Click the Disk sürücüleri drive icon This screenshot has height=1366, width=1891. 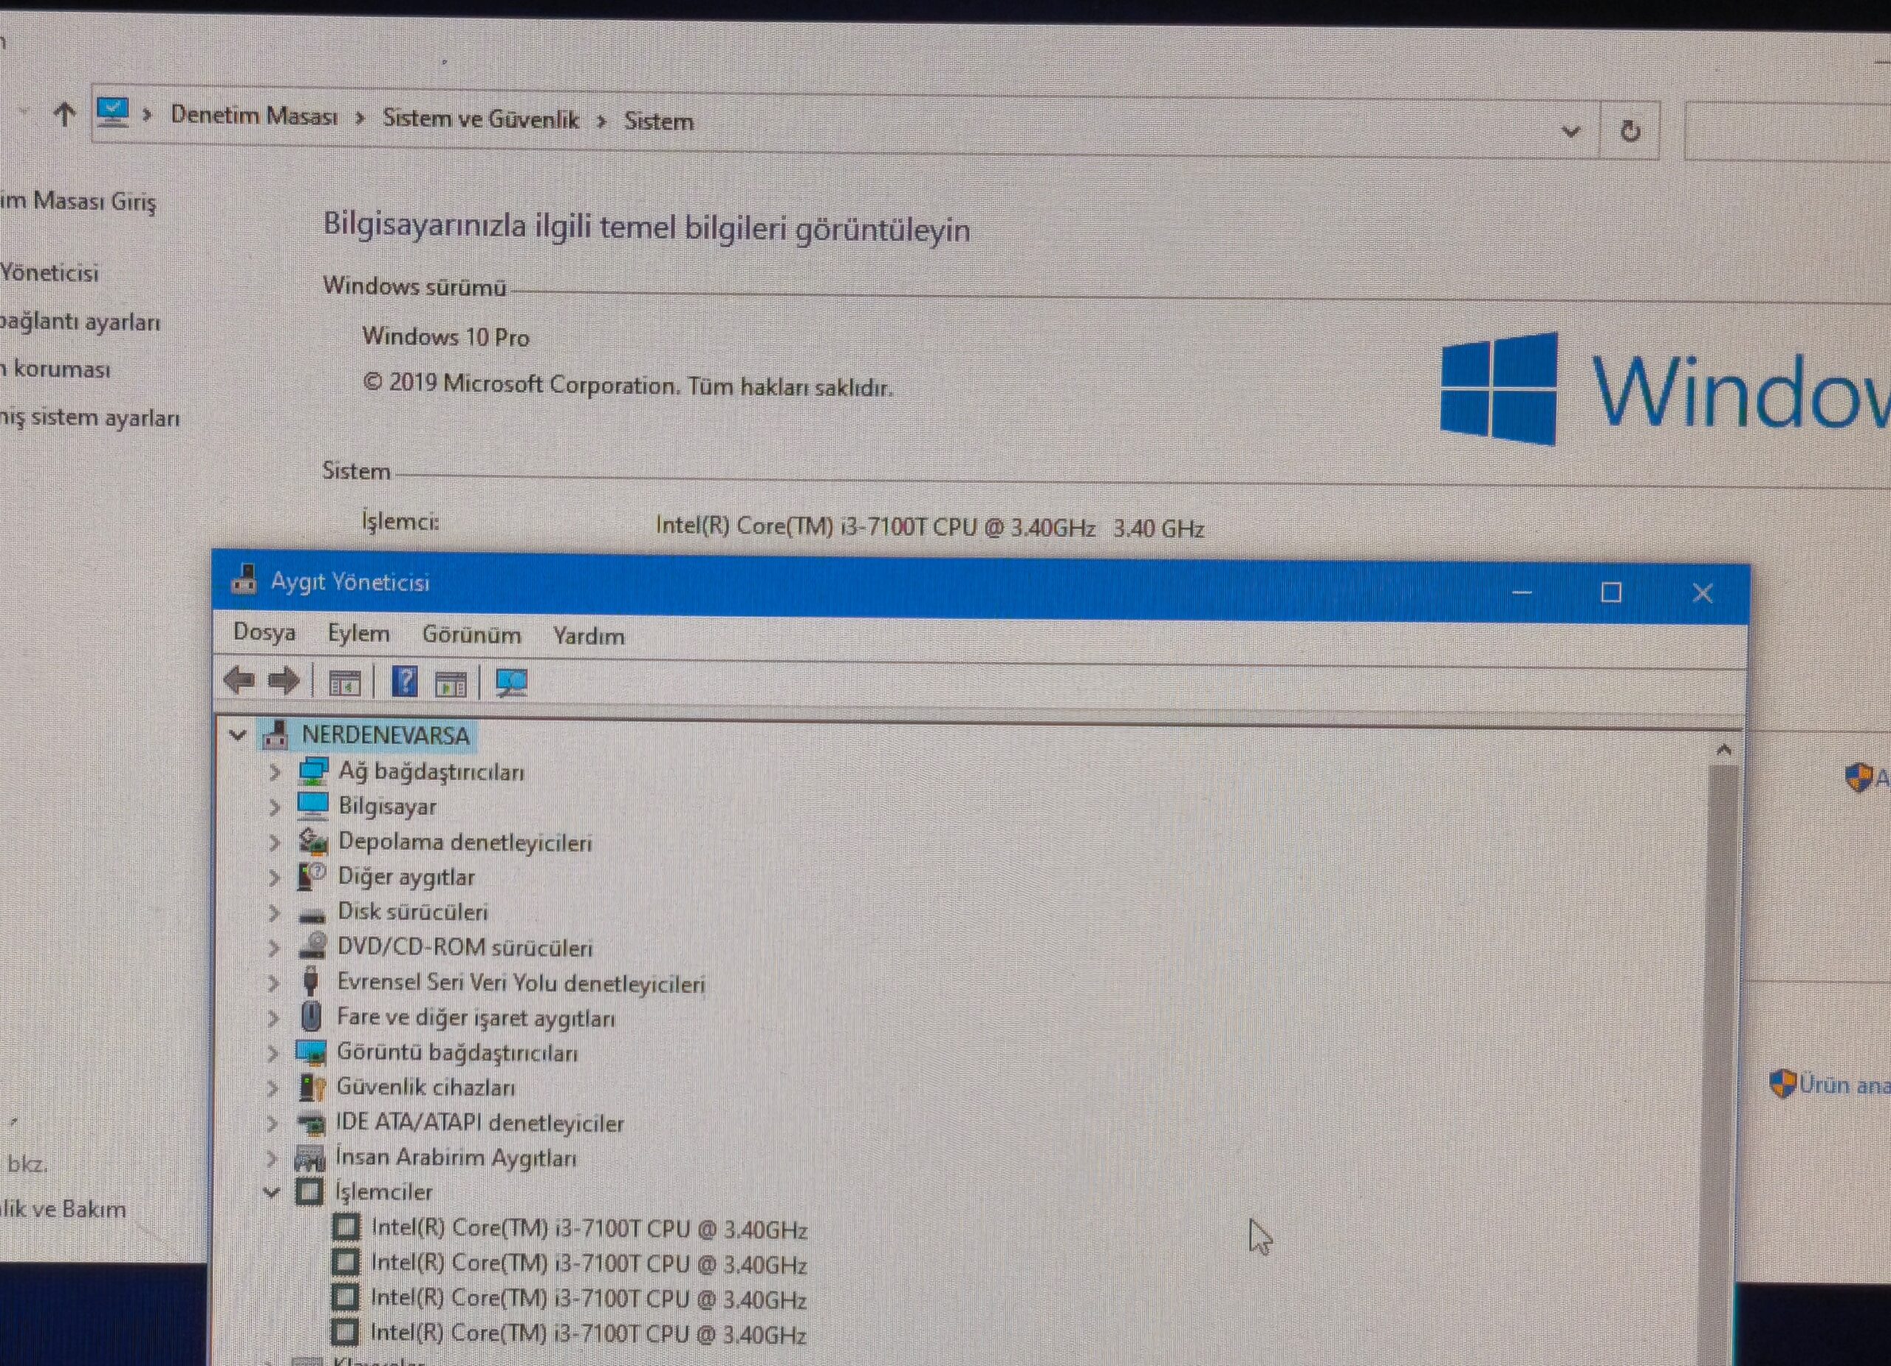pyautogui.click(x=312, y=914)
